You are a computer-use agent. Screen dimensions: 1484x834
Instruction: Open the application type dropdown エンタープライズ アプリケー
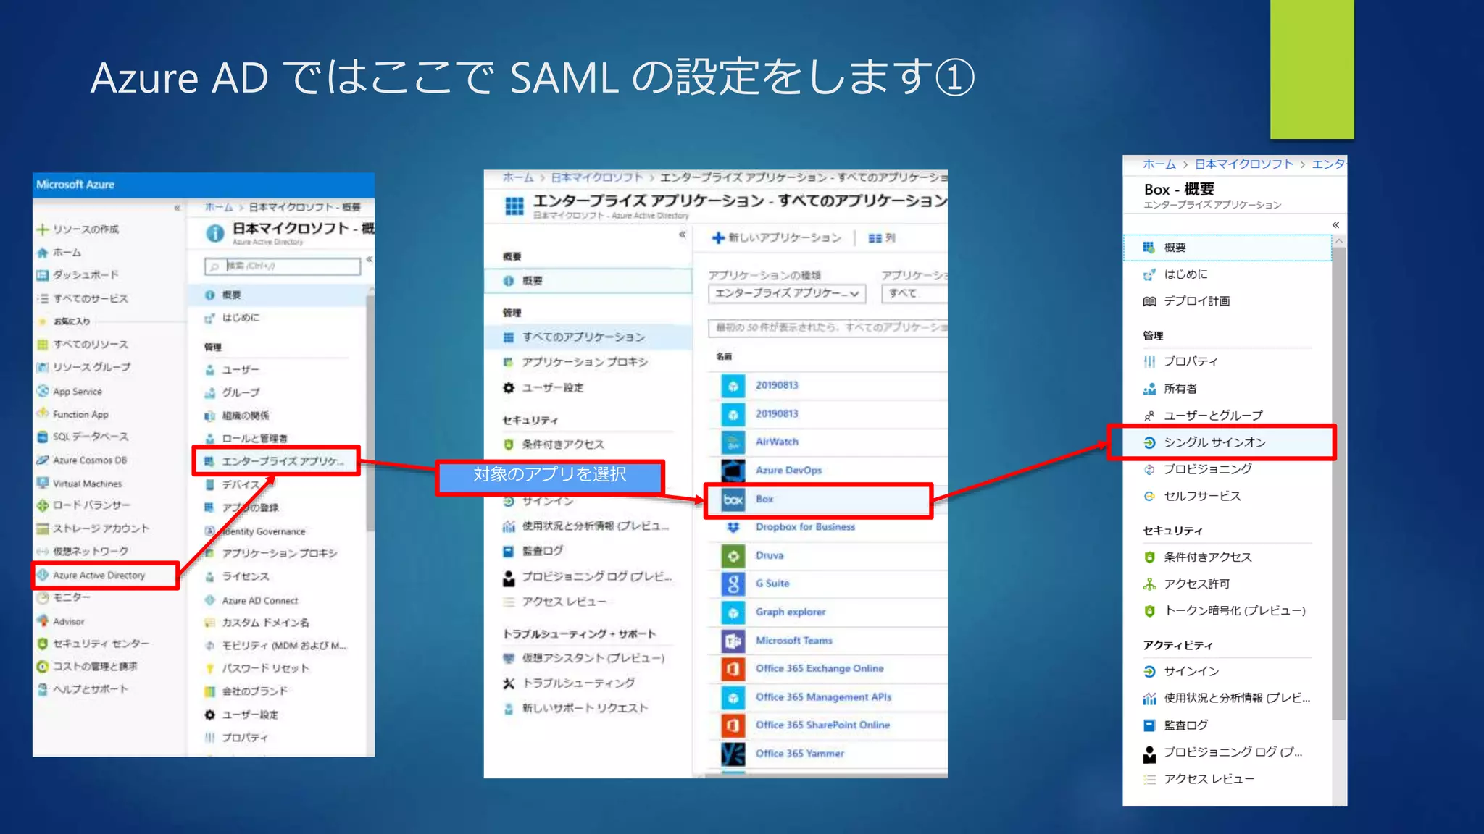[x=787, y=293]
